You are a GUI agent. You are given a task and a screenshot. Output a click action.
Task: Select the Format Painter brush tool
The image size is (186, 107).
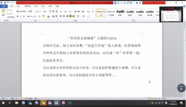coord(10,17)
